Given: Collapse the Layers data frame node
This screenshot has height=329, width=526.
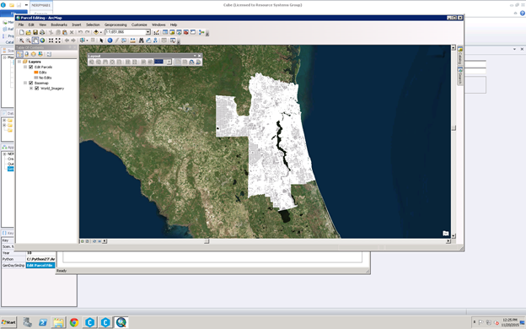Looking at the screenshot, I should click(x=19, y=62).
